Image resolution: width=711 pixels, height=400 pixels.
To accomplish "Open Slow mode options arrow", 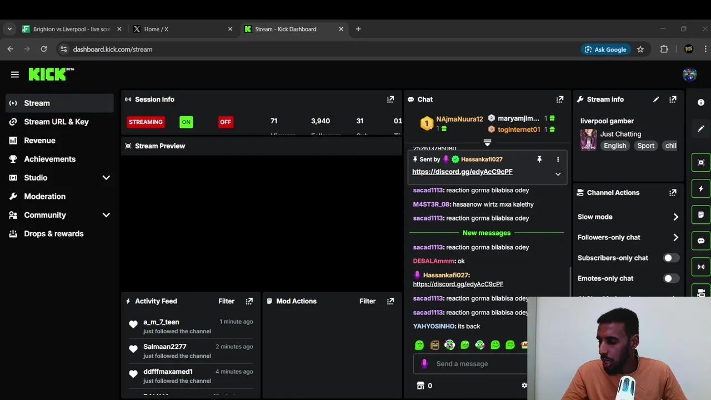I will tap(675, 217).
